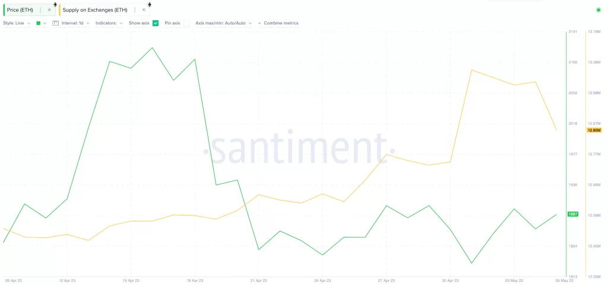Click Ethereum logo above Supply tab

click(x=149, y=4)
